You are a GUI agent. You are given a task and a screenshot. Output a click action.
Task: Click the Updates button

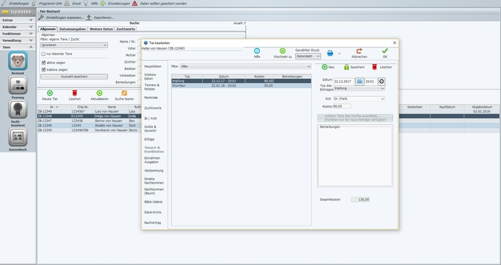pyautogui.click(x=18, y=12)
